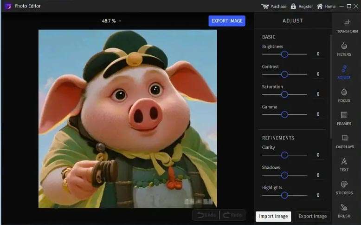
Task: Open the Transform tool
Action: pos(347,26)
